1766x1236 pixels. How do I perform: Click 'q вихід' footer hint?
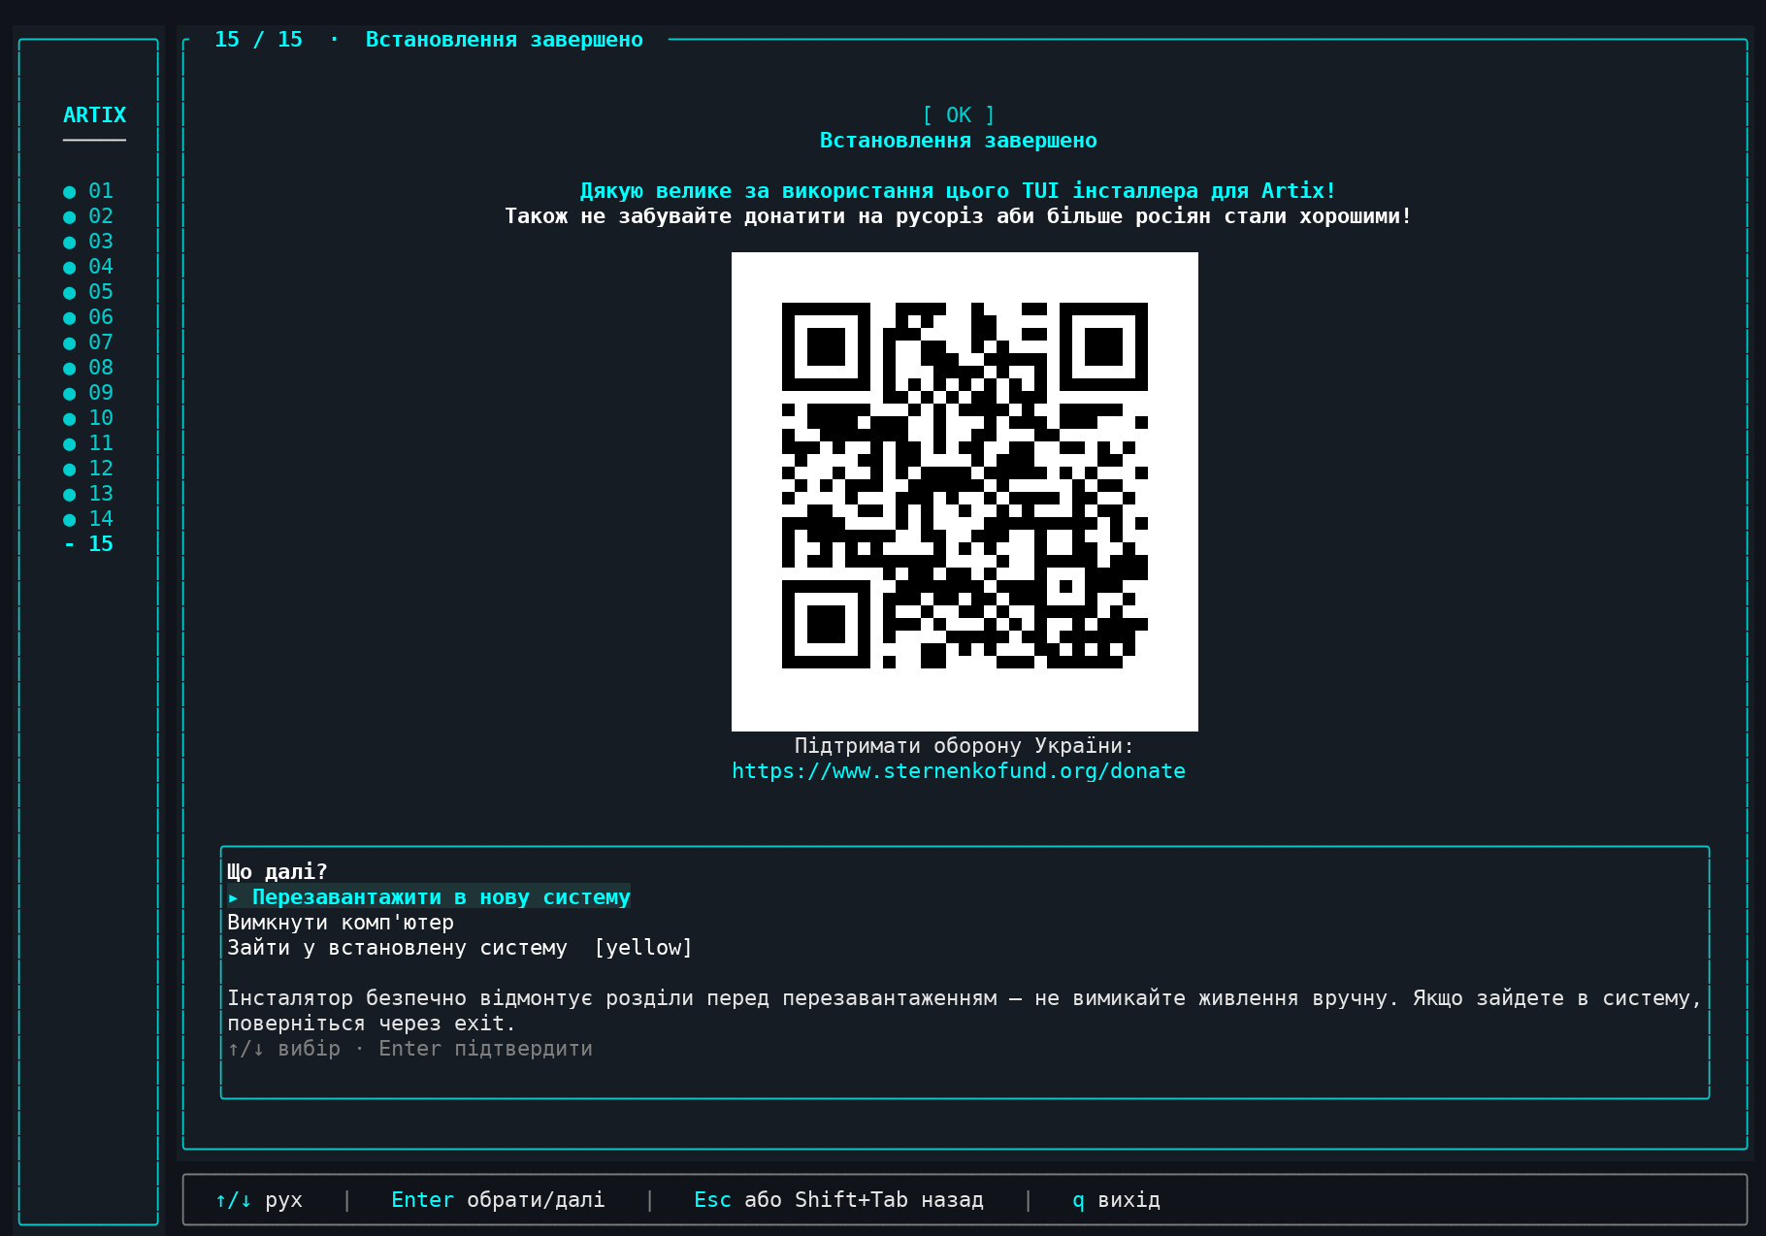coord(1116,1200)
